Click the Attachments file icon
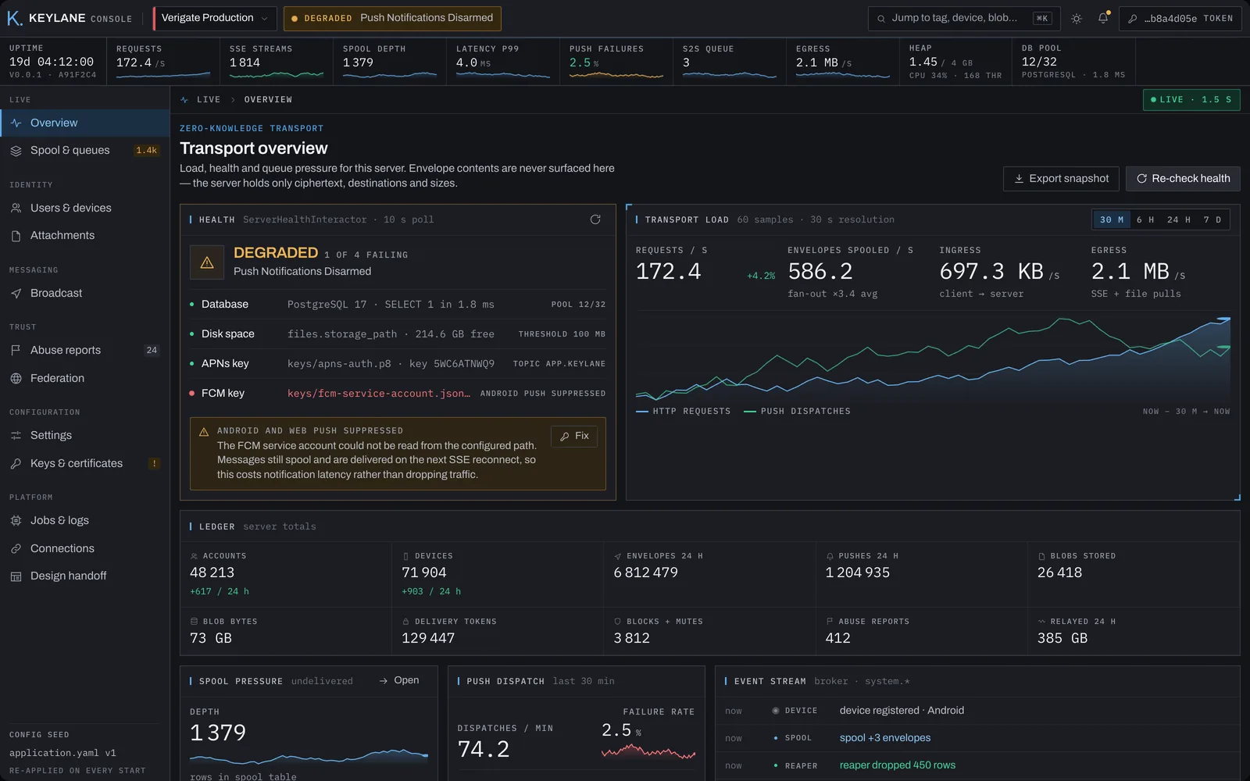This screenshot has width=1250, height=781. click(x=16, y=236)
